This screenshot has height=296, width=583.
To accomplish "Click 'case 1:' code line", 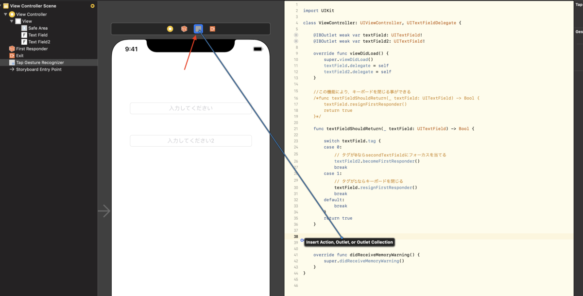I will [x=333, y=173].
